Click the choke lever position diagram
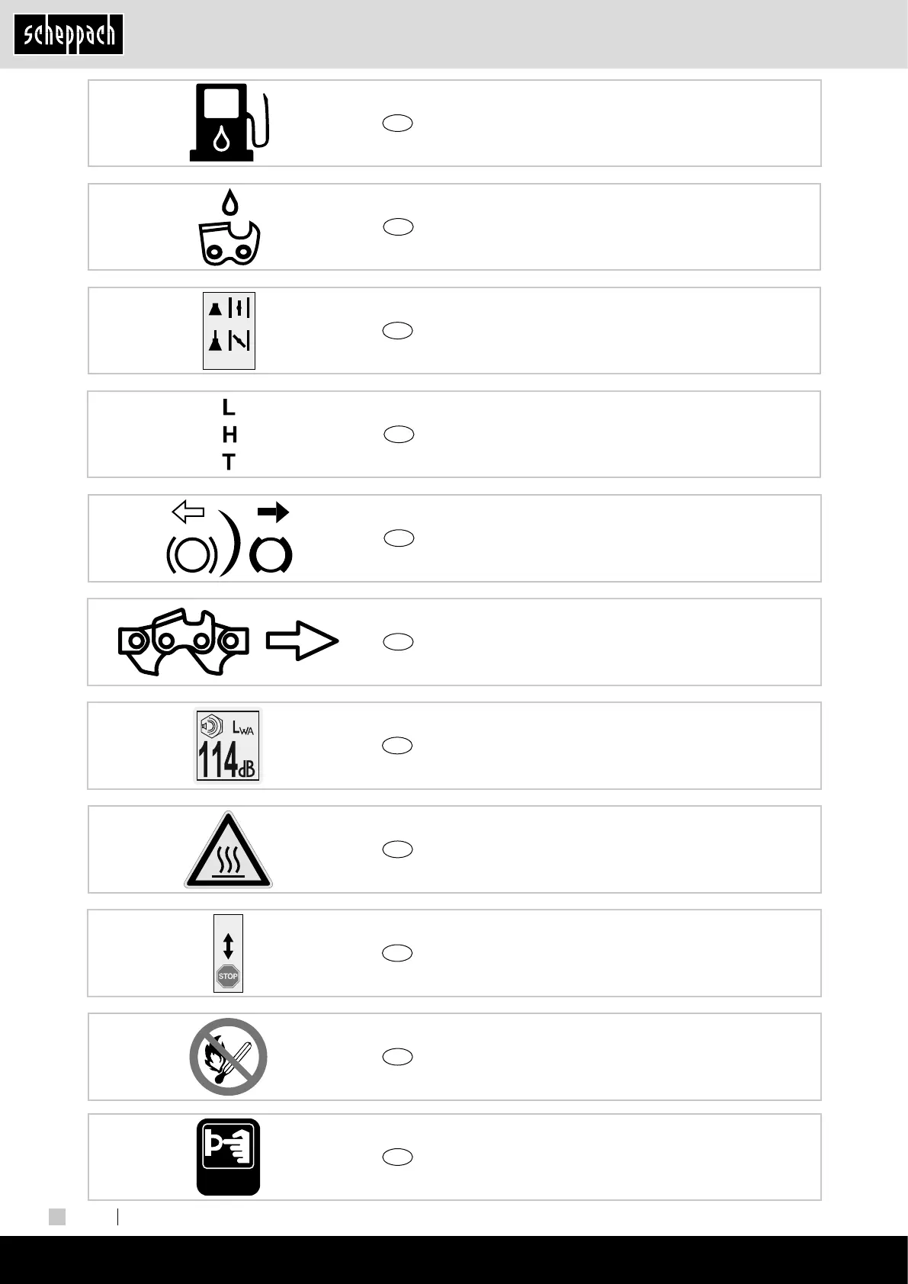908x1284 pixels. pos(229,331)
